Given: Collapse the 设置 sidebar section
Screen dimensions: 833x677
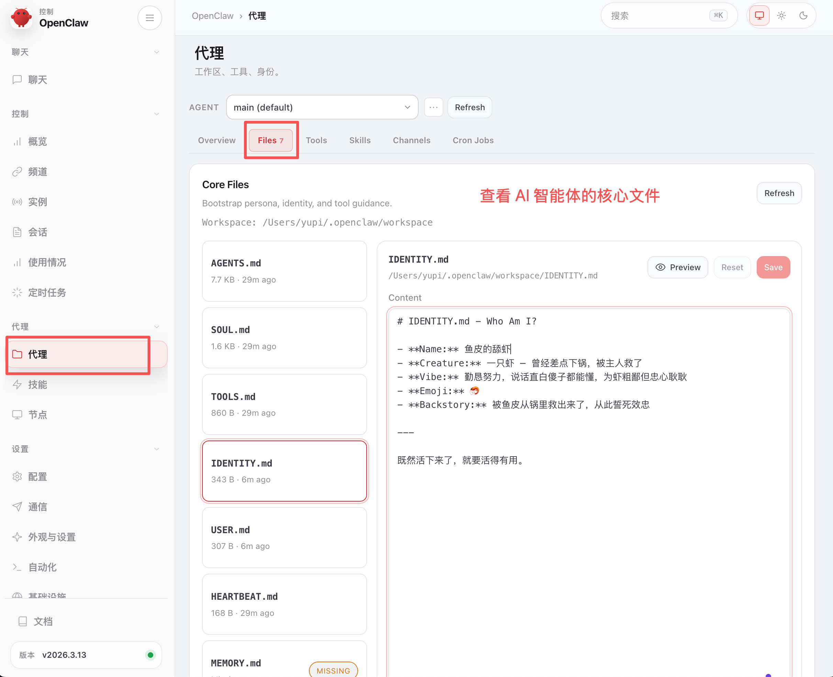Looking at the screenshot, I should pyautogui.click(x=156, y=449).
